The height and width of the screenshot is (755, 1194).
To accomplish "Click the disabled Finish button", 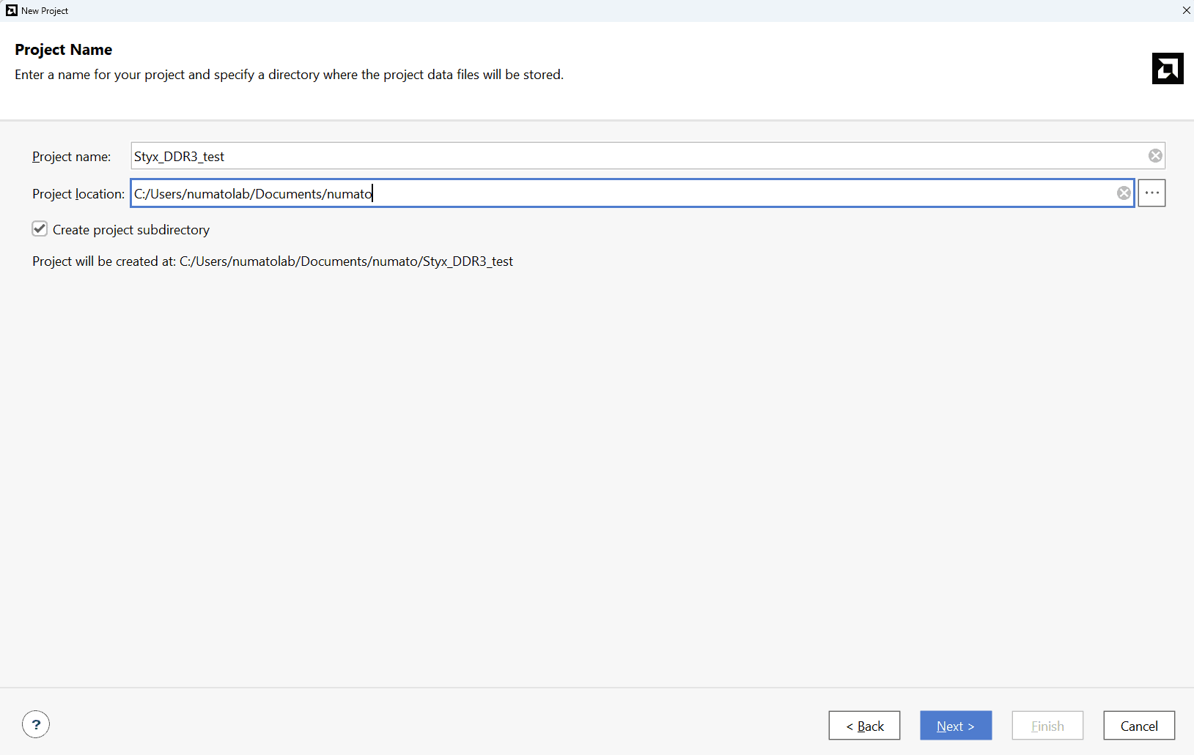I will click(1047, 726).
